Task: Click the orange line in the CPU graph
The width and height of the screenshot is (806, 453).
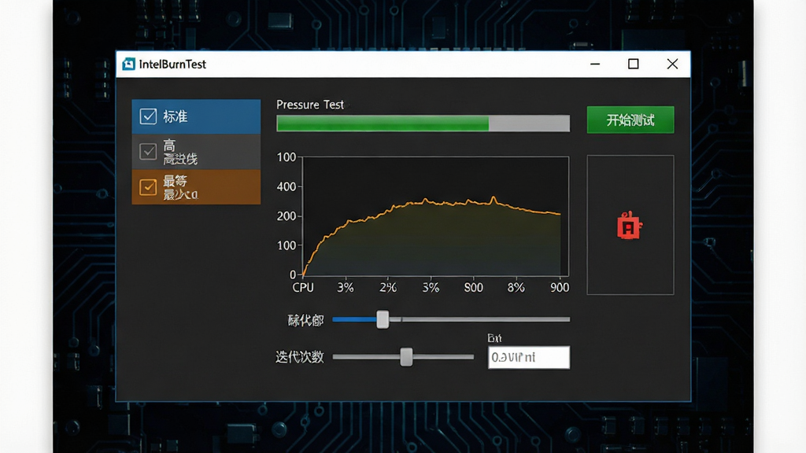Action: [432, 204]
